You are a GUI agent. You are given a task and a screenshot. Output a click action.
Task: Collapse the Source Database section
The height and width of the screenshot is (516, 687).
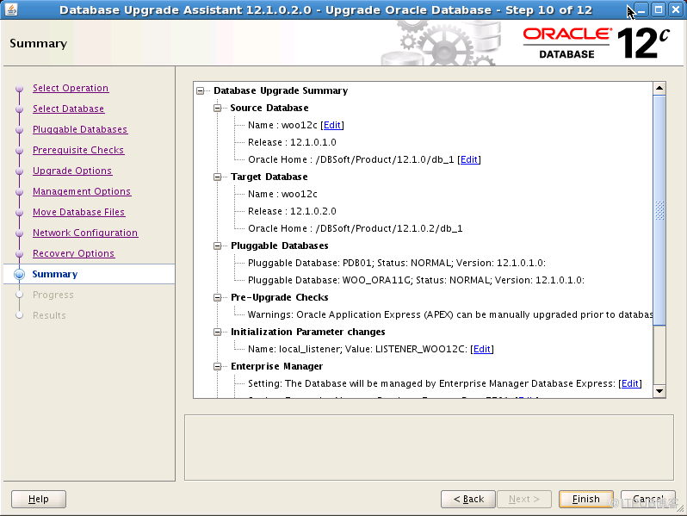click(x=217, y=108)
